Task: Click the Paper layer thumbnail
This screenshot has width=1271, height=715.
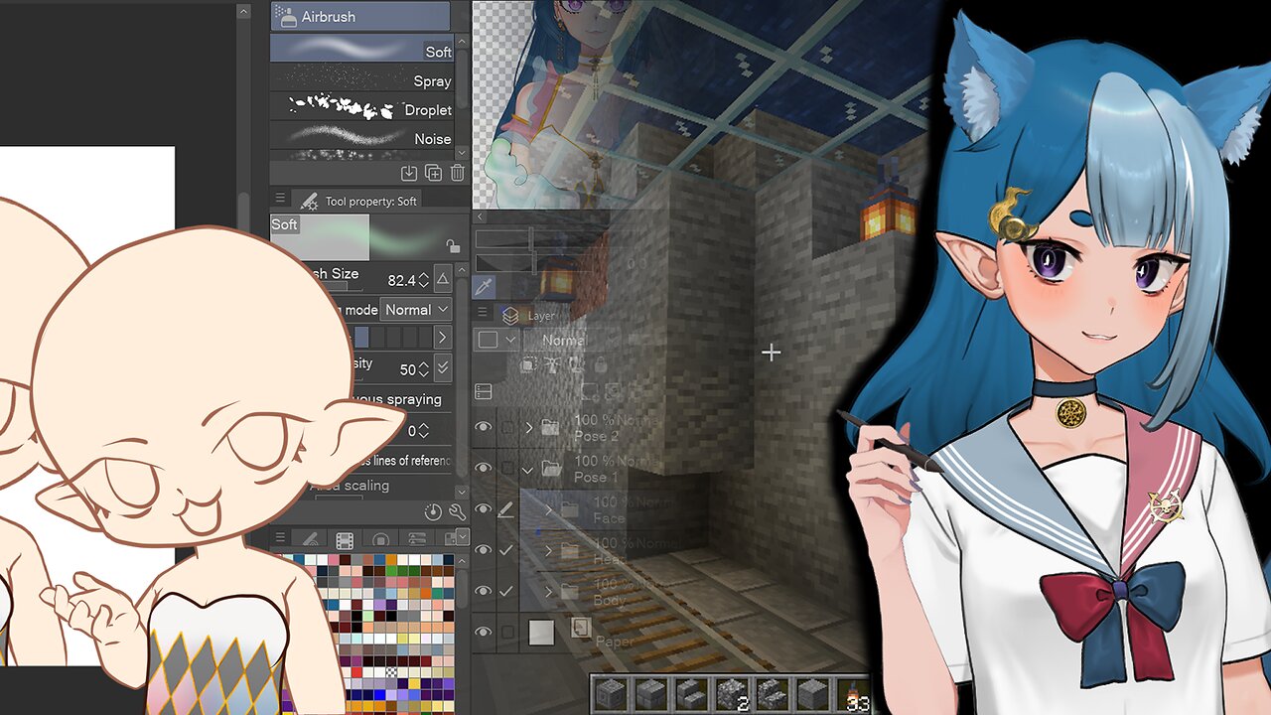Action: pos(541,632)
